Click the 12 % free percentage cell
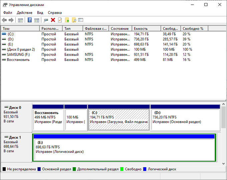The width and height of the screenshot is (227, 180). (187, 55)
